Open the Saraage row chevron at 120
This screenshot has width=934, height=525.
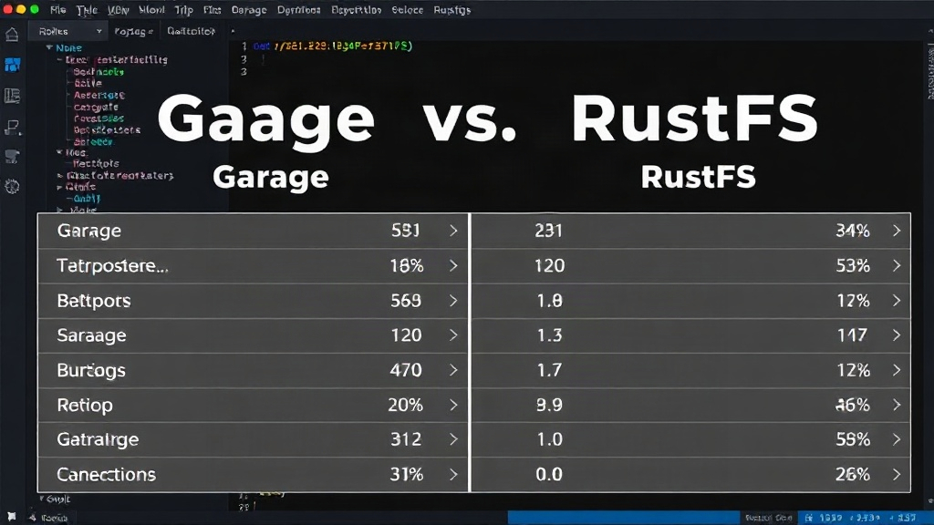(x=453, y=335)
